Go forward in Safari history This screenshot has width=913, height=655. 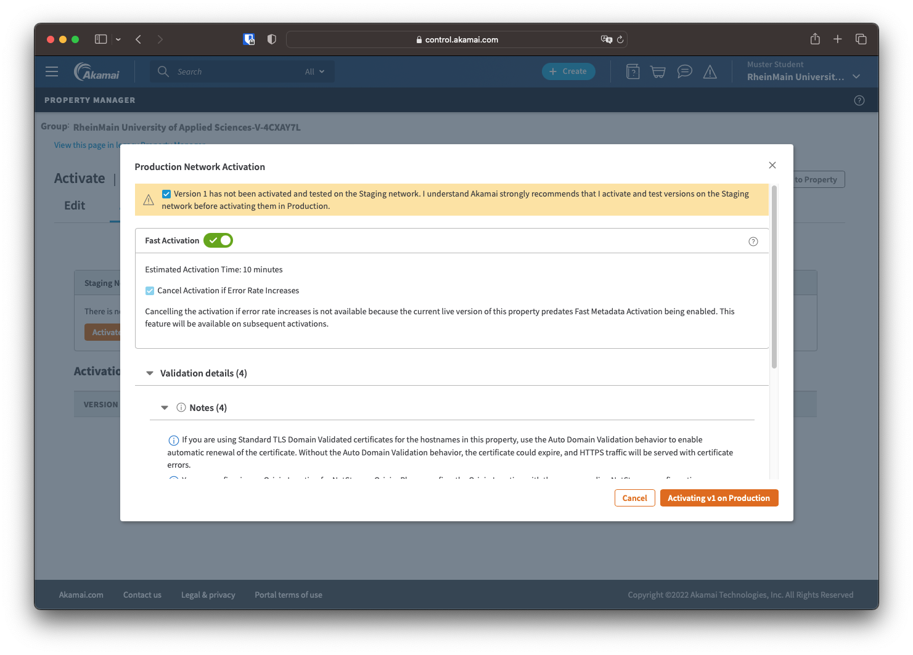(x=160, y=39)
